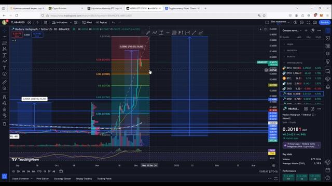Remove drawings with the trash icon
332x186 pixels.
(5, 124)
